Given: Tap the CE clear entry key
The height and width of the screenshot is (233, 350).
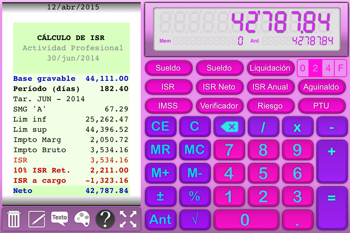Looking at the screenshot, I should click(x=160, y=127).
